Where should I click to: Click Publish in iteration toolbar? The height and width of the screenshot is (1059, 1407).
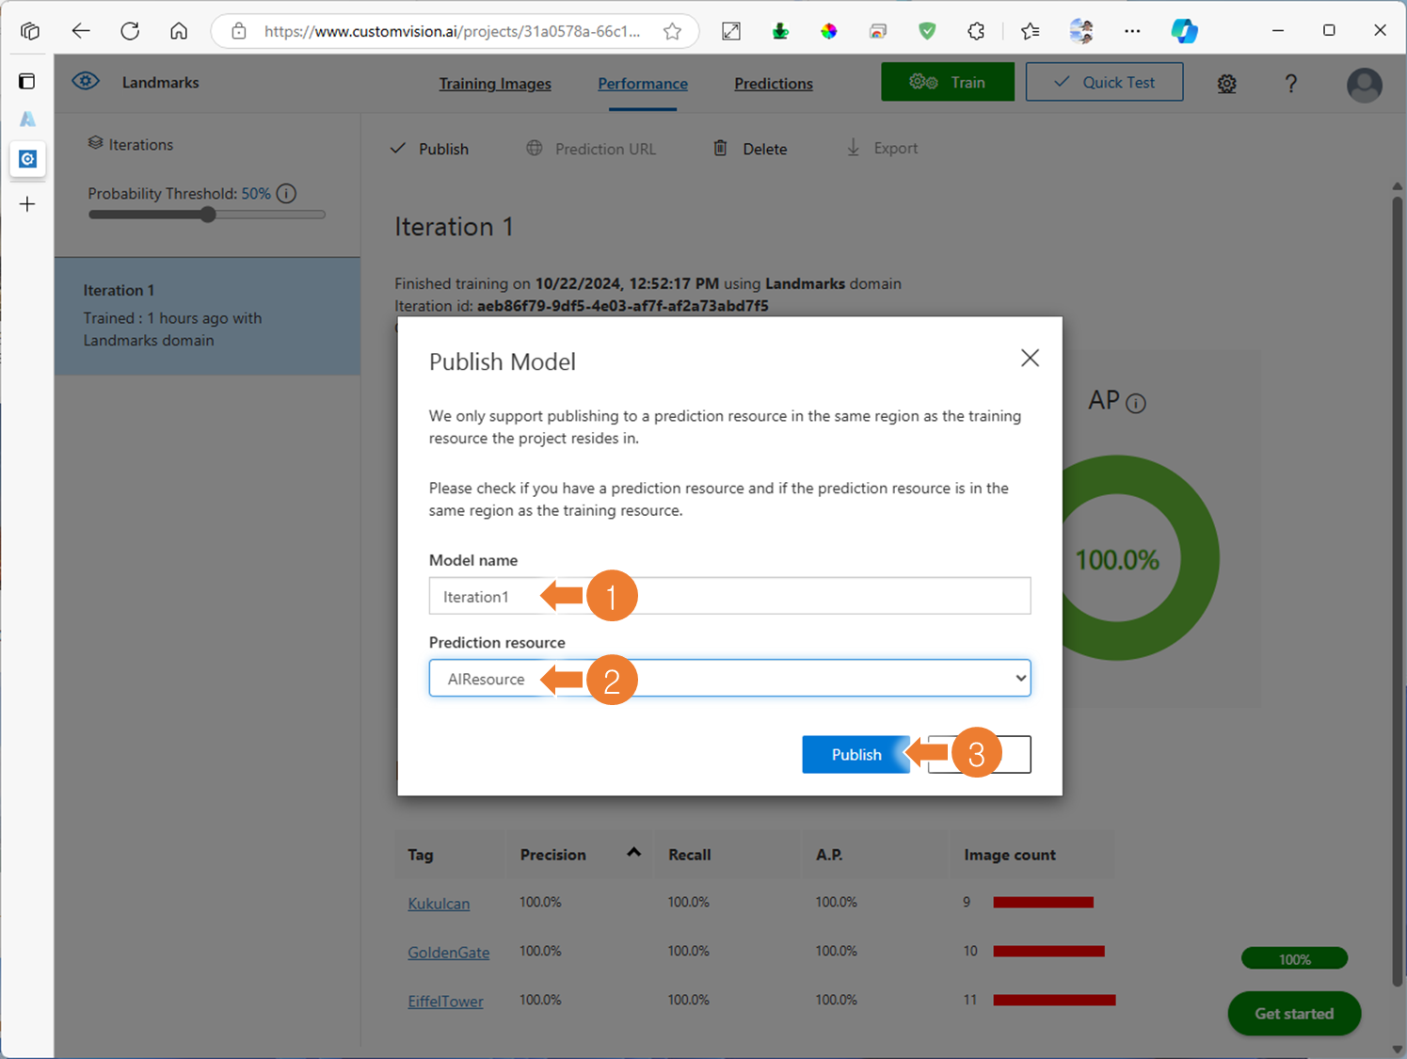tap(430, 149)
